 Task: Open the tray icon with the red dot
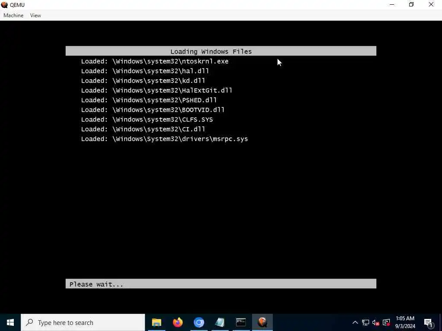tap(386, 322)
